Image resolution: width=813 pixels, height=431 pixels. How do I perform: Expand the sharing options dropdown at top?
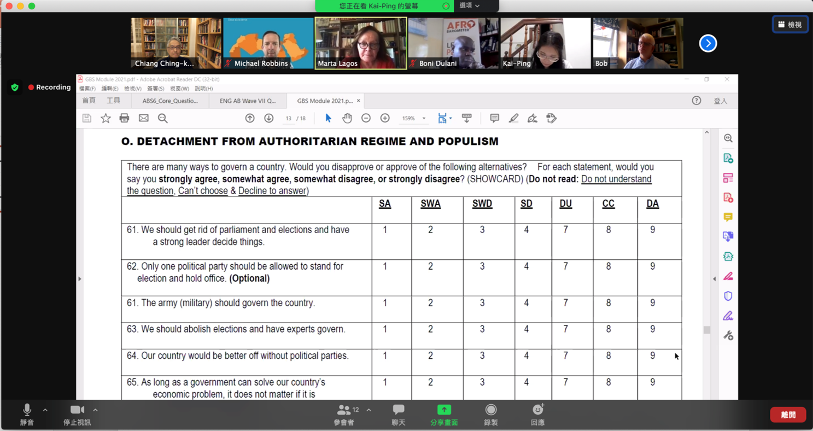470,5
